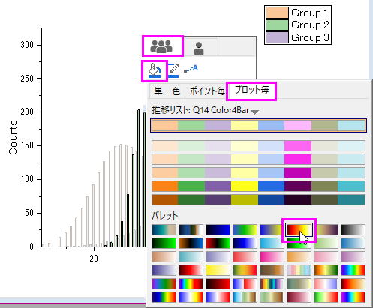
Task: Pick the gray-green-to-pale-yellow palette
Action: 299,283
